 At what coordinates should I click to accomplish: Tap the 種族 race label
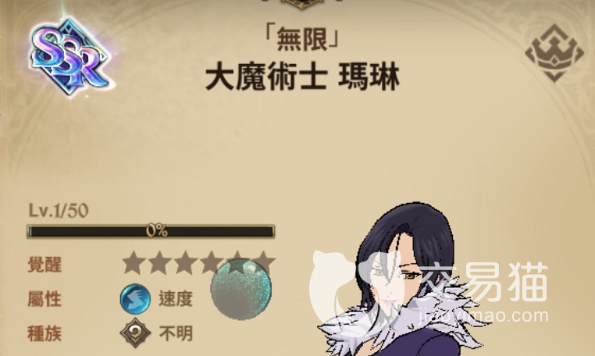coord(45,334)
